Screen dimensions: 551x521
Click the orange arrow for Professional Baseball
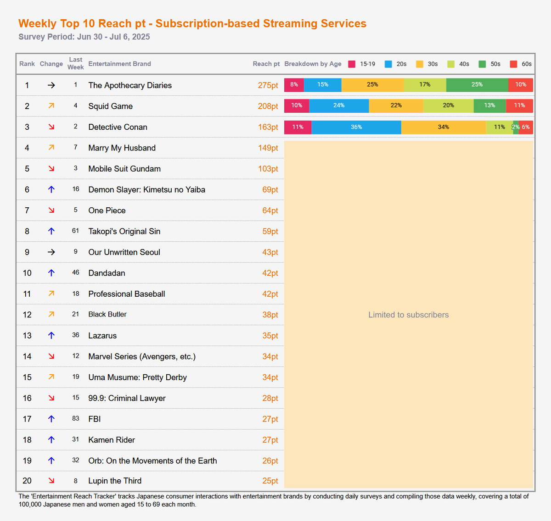pos(51,294)
